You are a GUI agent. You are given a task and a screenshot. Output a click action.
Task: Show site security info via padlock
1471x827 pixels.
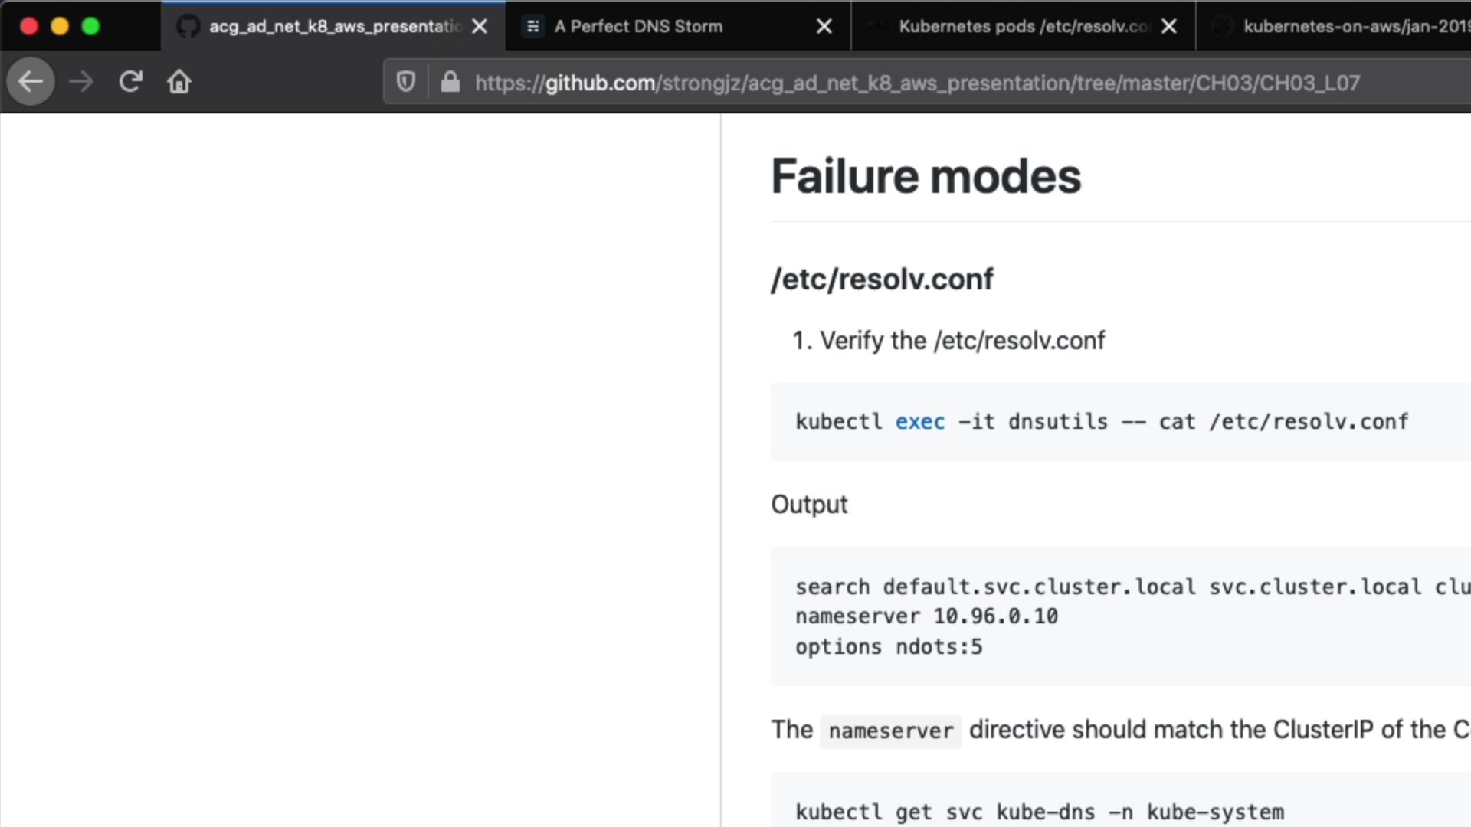(x=450, y=82)
